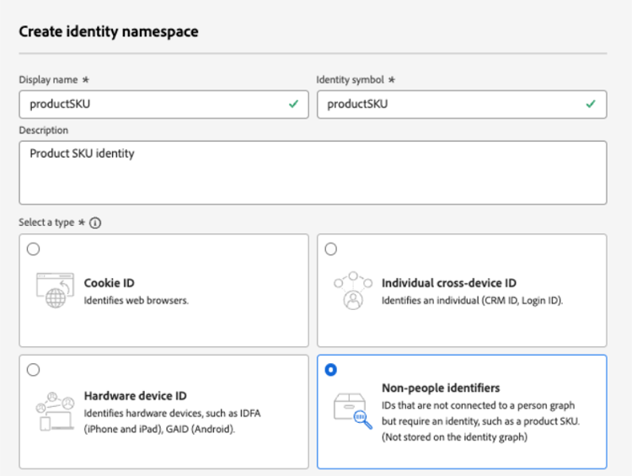Click the Create identity namespace heading

pos(109,32)
